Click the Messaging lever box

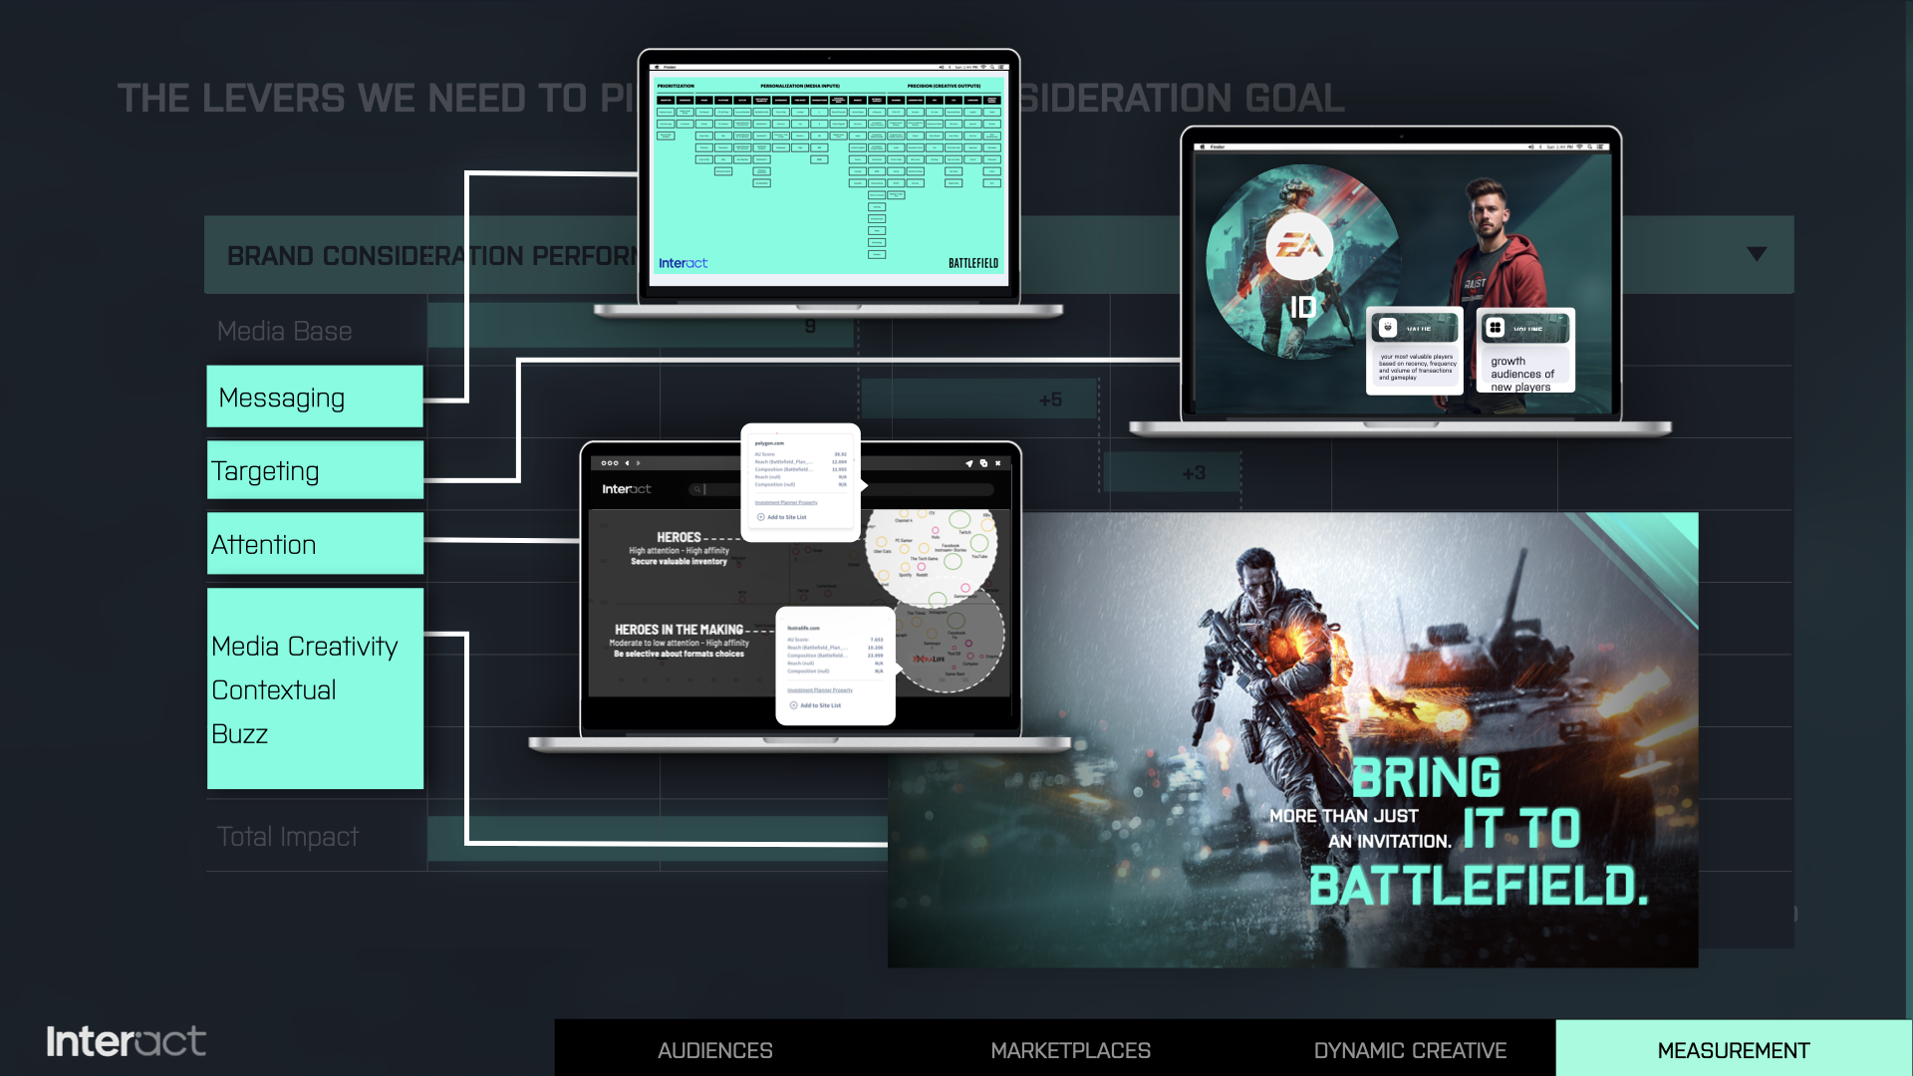(x=315, y=397)
